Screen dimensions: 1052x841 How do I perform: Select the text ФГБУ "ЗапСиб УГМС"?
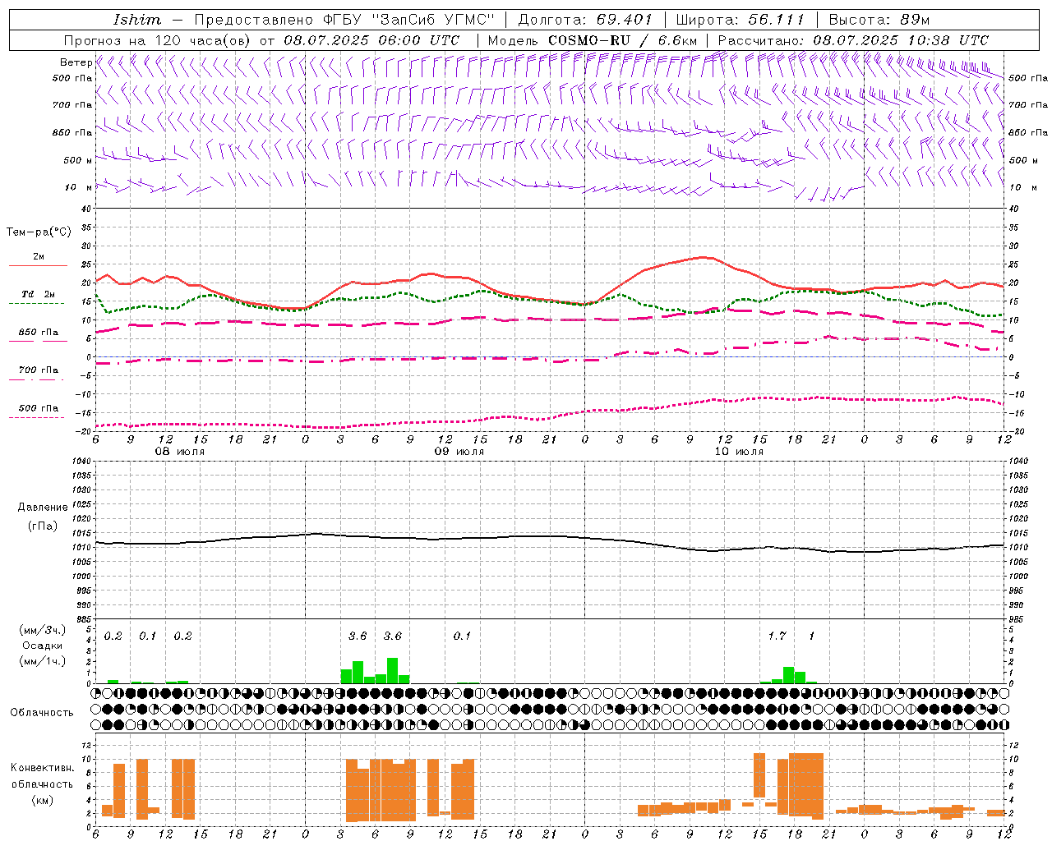(x=409, y=20)
